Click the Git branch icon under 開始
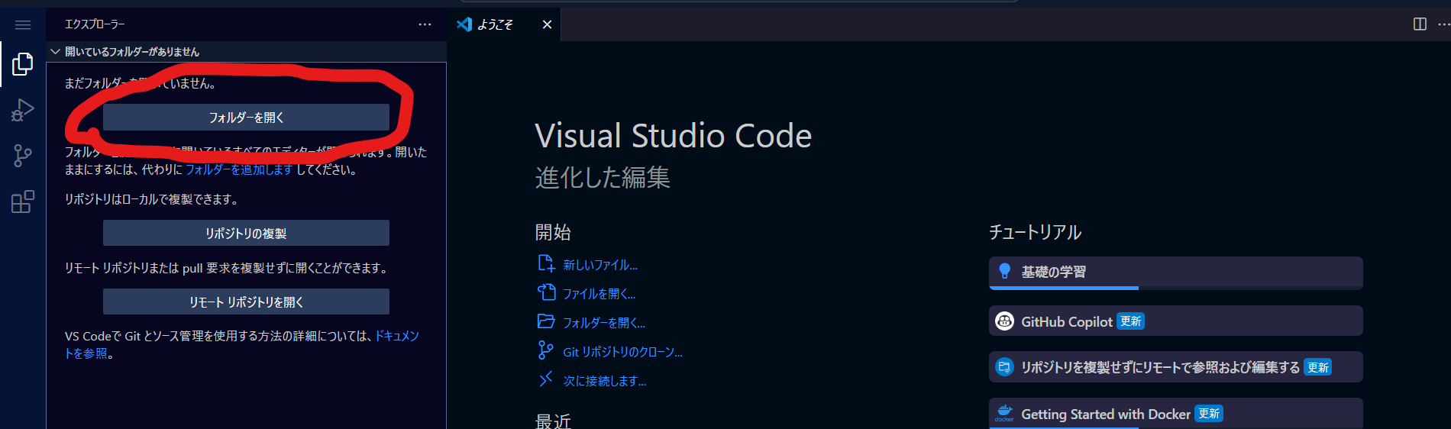Screen dimensions: 1451x429 tap(545, 350)
